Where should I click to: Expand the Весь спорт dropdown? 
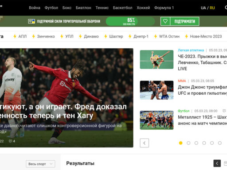[40, 164]
